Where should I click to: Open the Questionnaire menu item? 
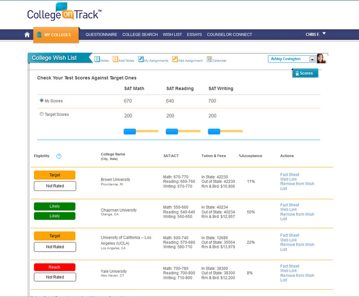tap(101, 35)
